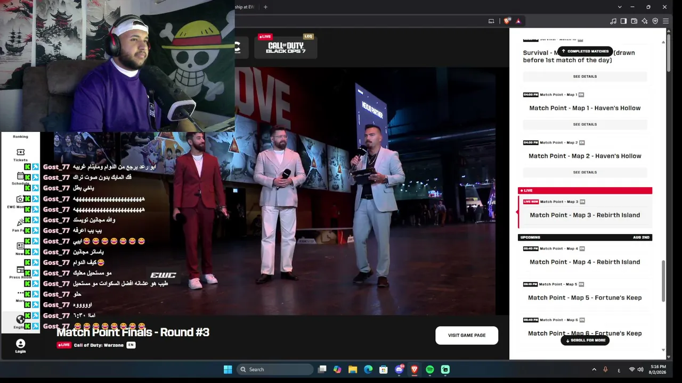Toggle the microphone tray icon

605,370
